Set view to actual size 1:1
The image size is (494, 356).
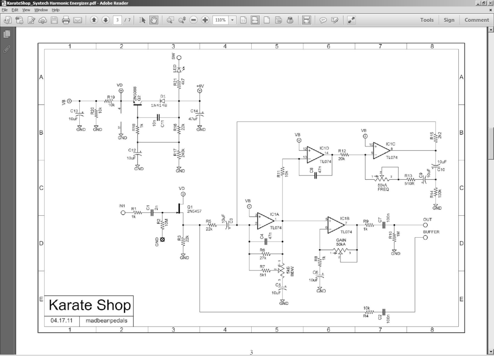coord(243,20)
